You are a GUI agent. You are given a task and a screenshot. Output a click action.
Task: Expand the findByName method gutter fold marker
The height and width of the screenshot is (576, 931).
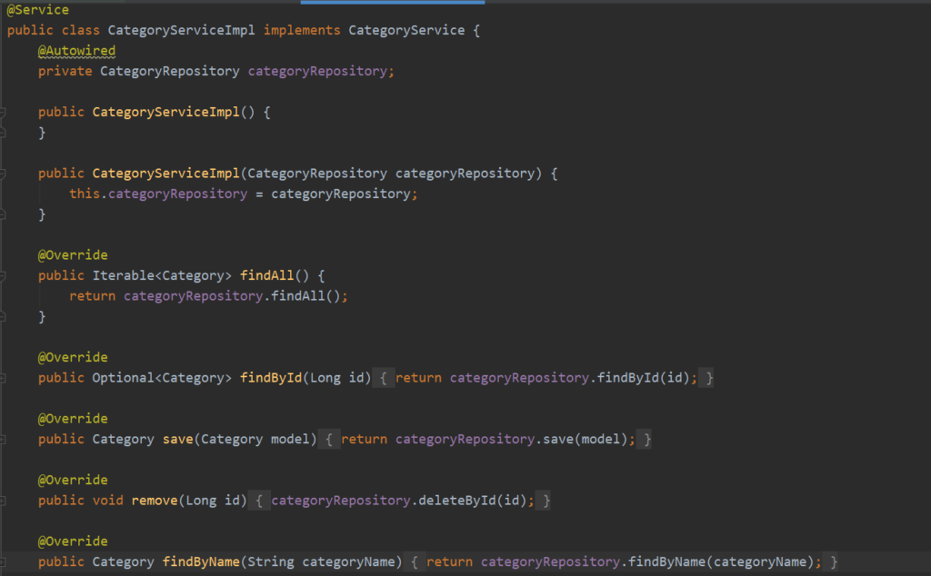tap(3, 562)
